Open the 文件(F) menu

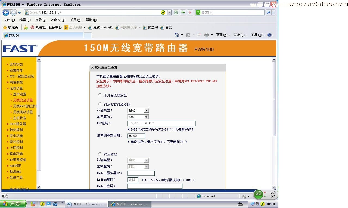[9, 20]
